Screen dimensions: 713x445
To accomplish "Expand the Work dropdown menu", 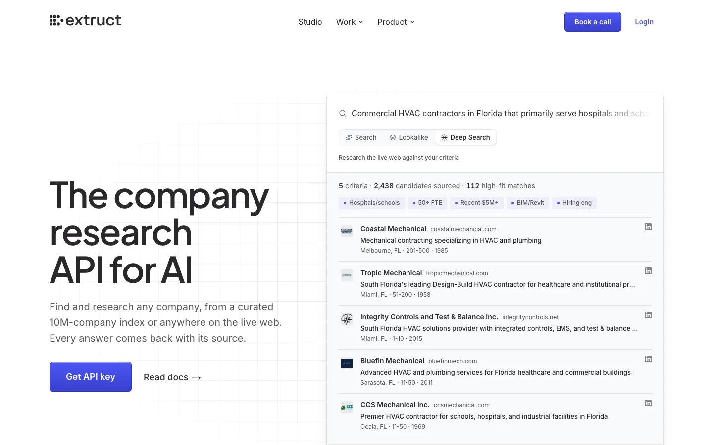I will coord(350,22).
